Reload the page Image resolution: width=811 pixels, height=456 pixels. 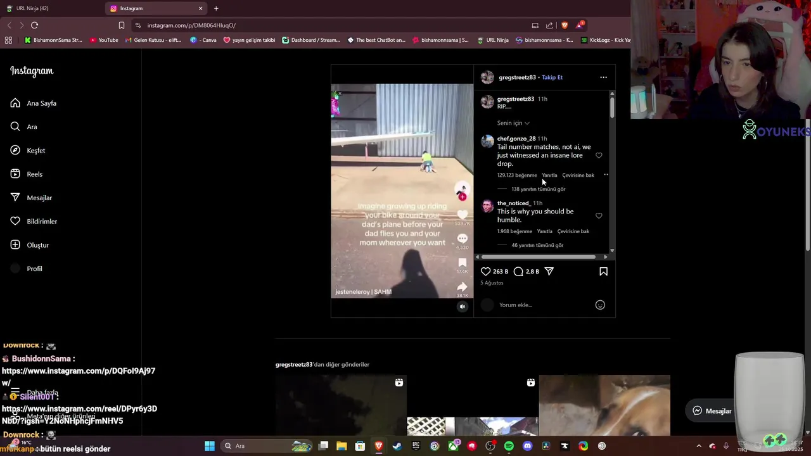click(x=35, y=25)
